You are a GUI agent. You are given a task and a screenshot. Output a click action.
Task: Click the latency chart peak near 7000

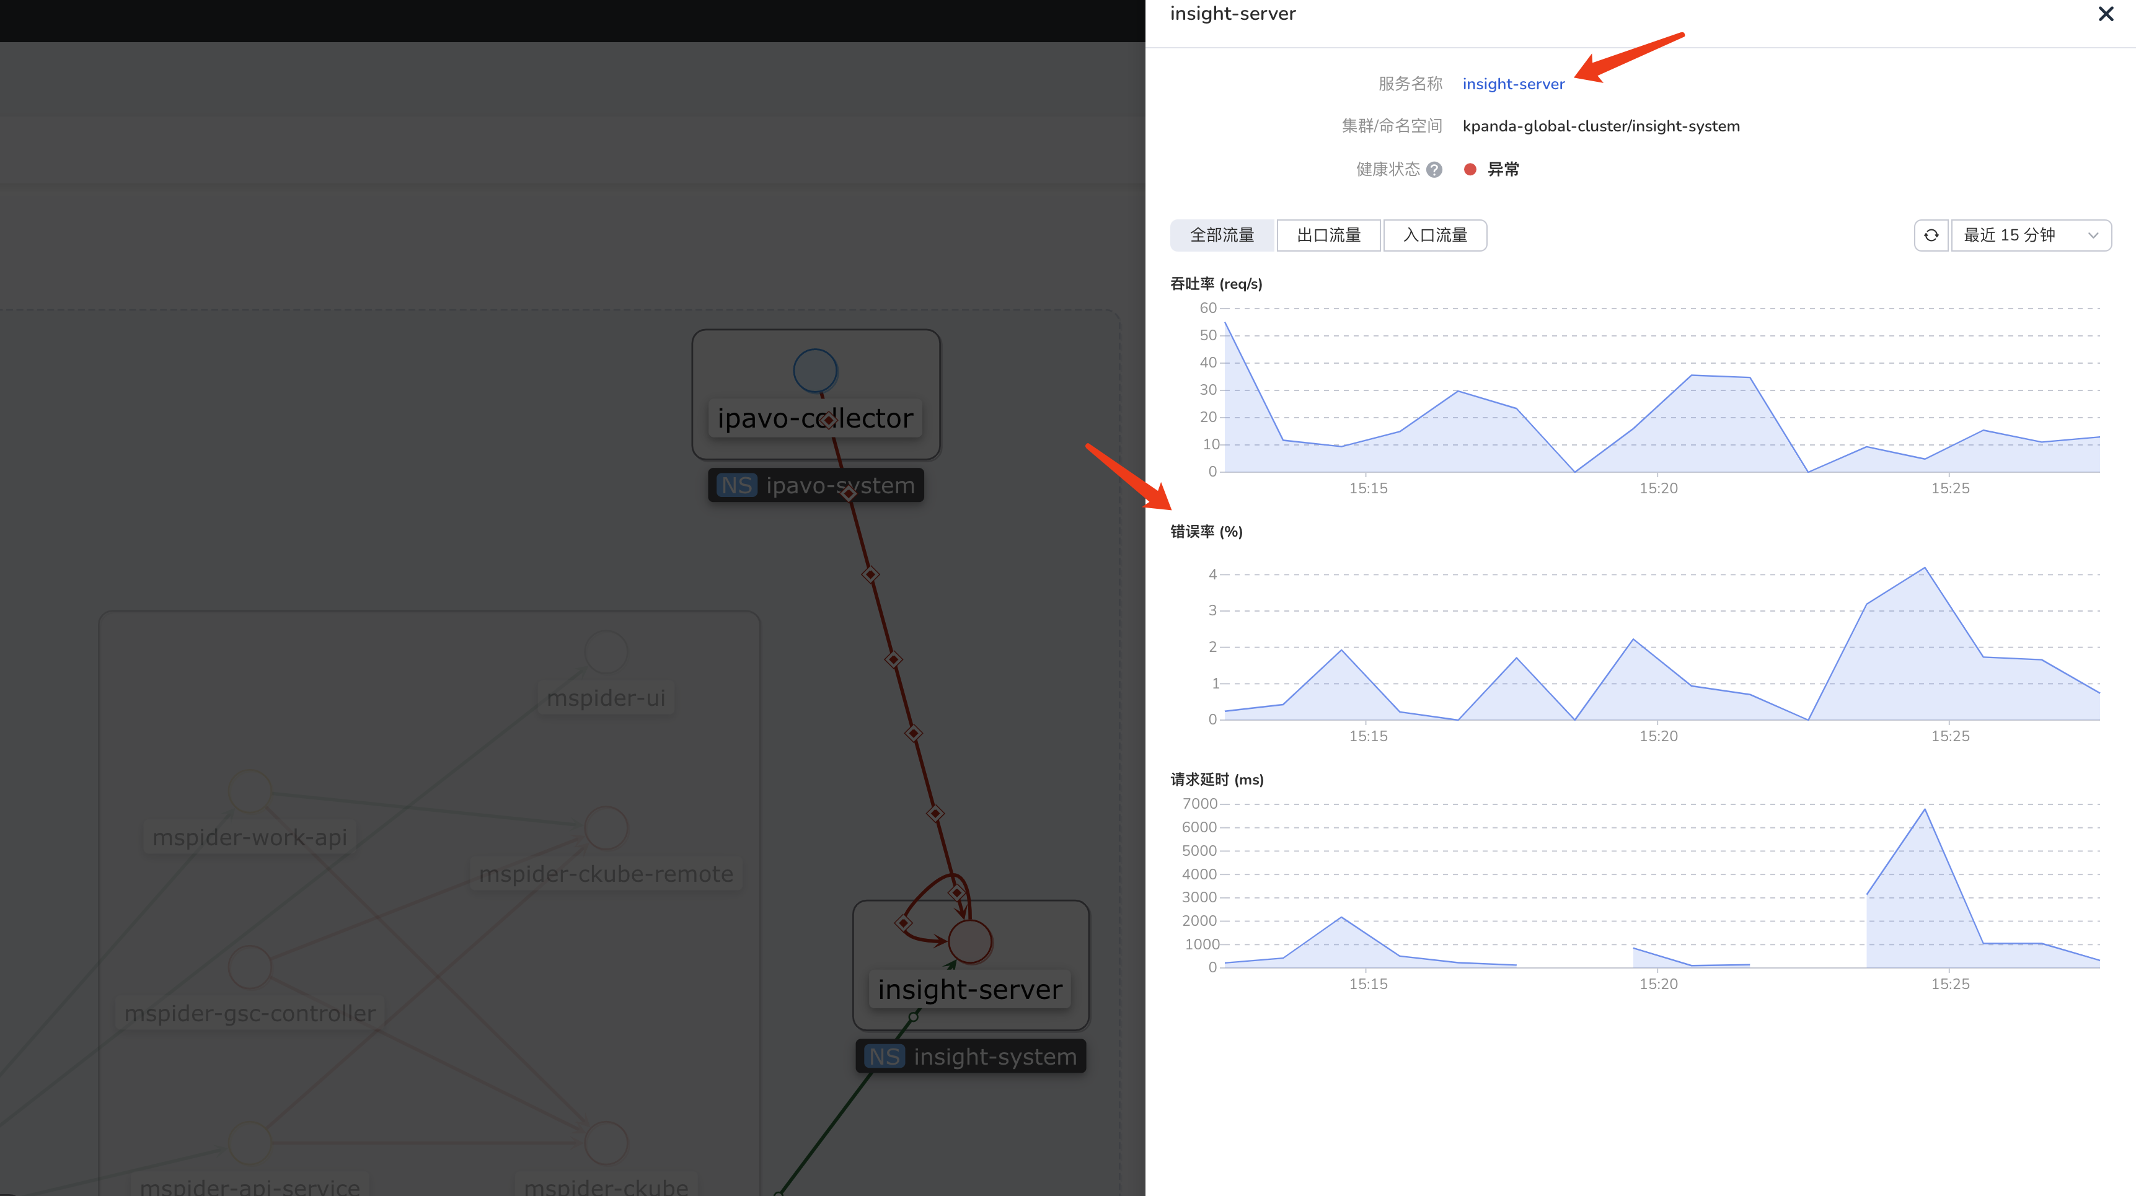tap(1925, 809)
